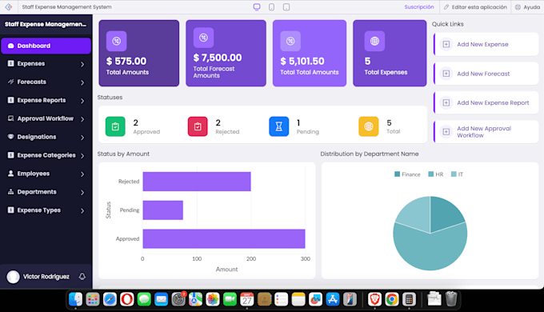Screen dimensions: 544x312
Task: Toggle the IT legend entry in pie chart
Action: (457, 174)
